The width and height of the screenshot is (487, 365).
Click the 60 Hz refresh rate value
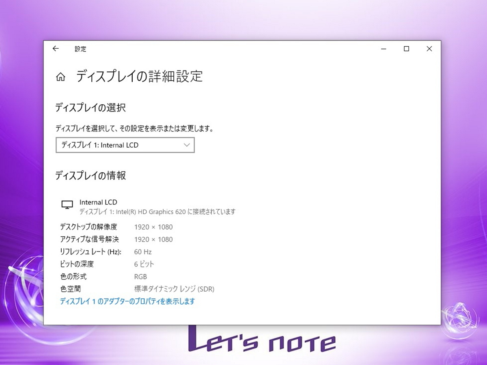[x=142, y=252]
